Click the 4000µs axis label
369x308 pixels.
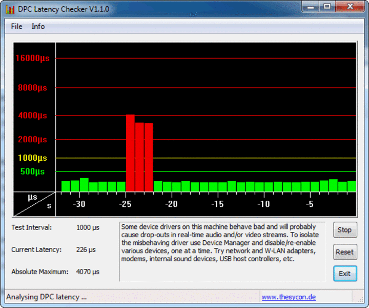pos(32,115)
